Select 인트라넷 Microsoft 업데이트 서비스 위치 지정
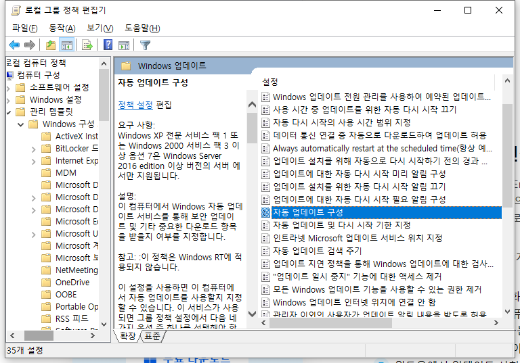This screenshot has height=363, width=520. [357, 238]
